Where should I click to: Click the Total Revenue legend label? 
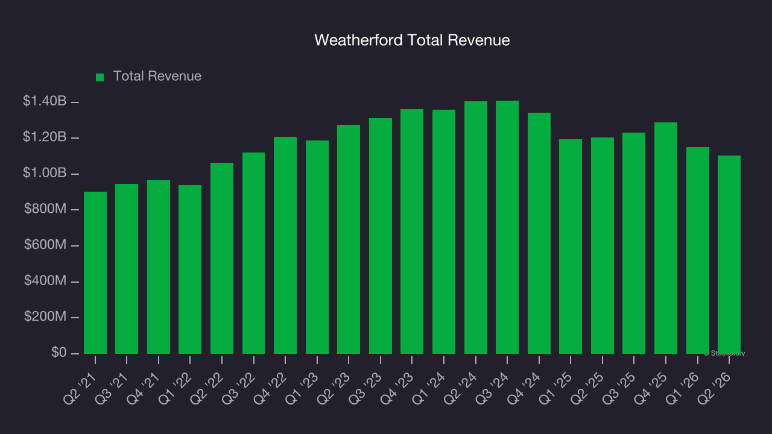[x=157, y=77]
